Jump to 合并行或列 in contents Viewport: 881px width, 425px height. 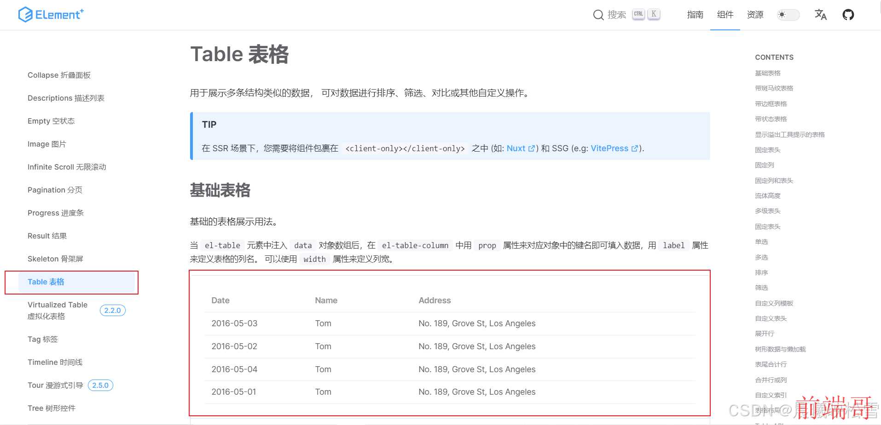pos(771,380)
